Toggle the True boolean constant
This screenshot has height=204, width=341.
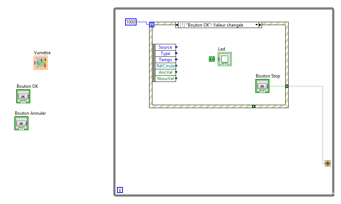pos(211,59)
